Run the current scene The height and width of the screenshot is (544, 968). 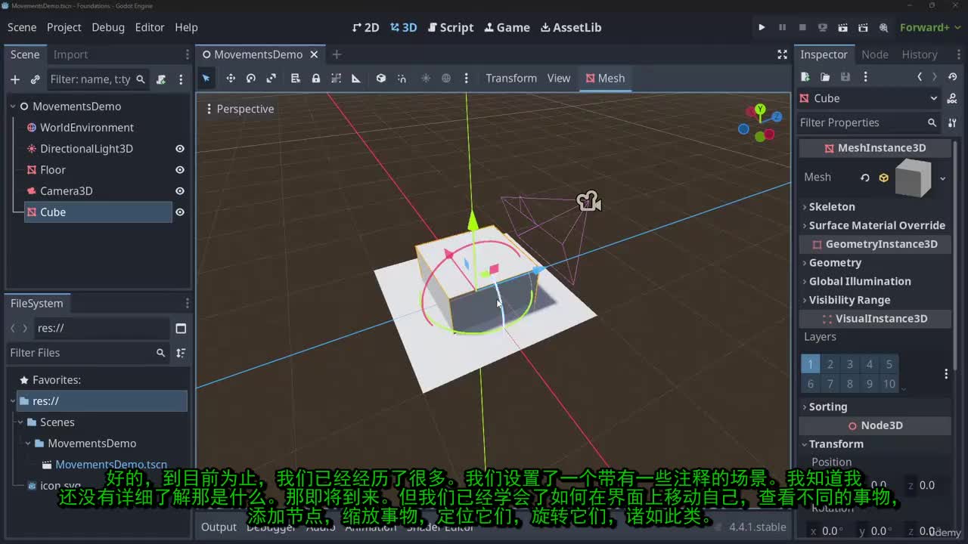click(842, 27)
